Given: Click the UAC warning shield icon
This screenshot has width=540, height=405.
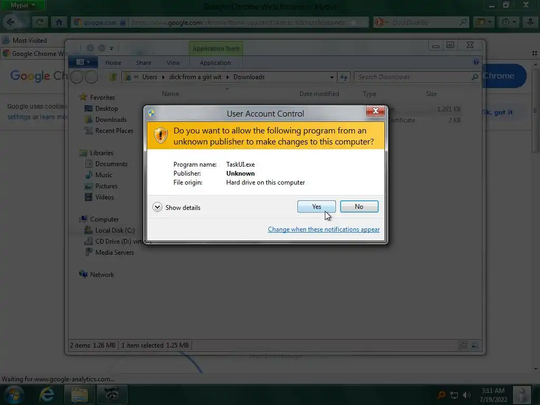Looking at the screenshot, I should pyautogui.click(x=160, y=136).
